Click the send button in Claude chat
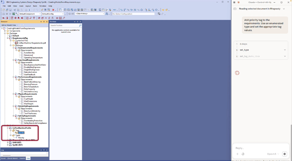 [285, 154]
